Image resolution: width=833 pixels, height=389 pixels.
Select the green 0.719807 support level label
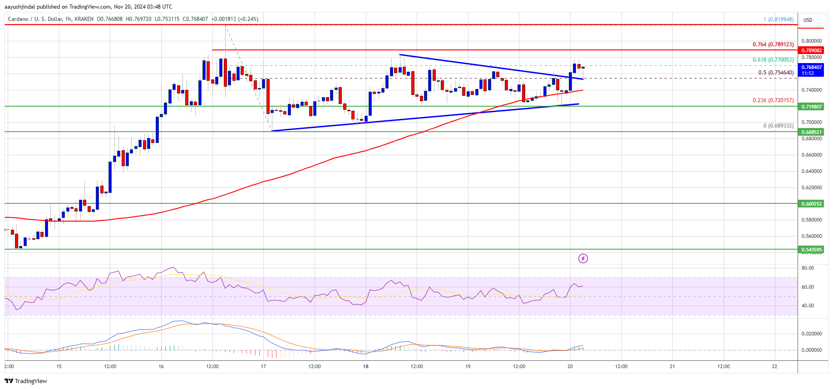tap(811, 107)
